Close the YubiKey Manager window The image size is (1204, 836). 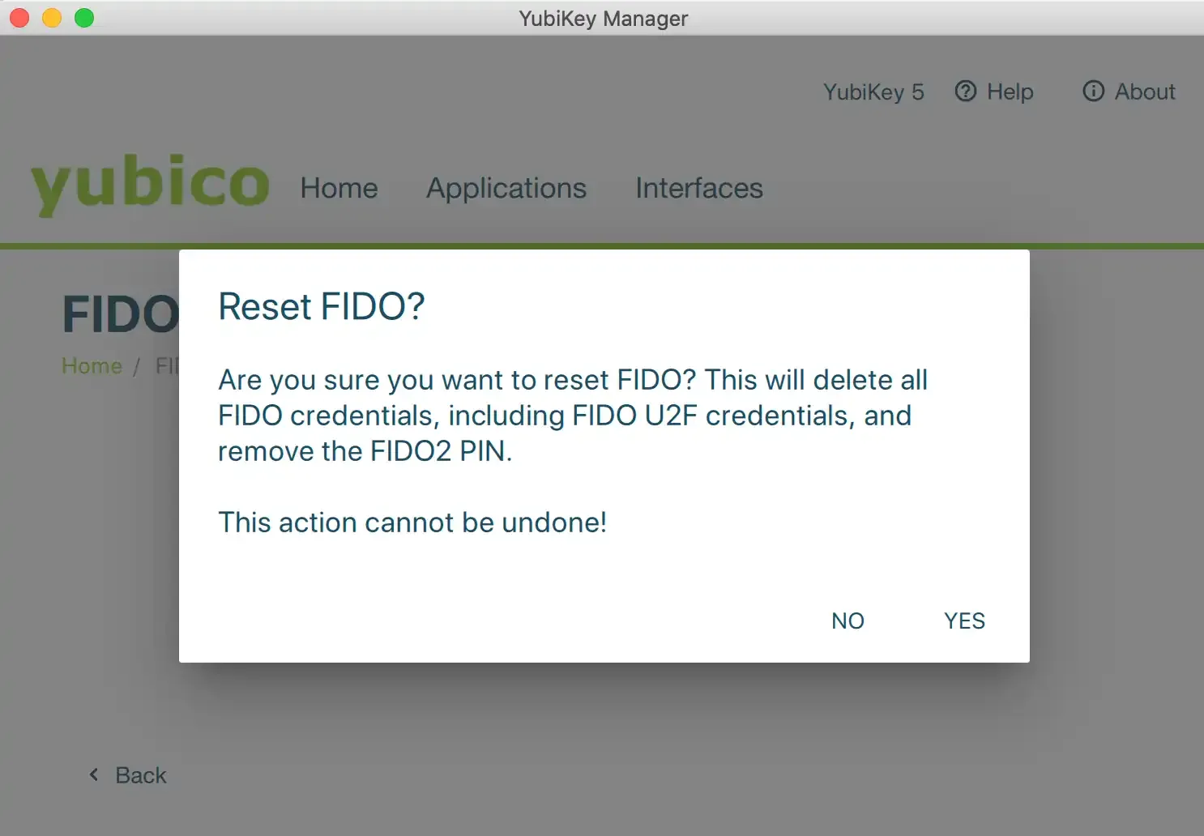click(19, 18)
